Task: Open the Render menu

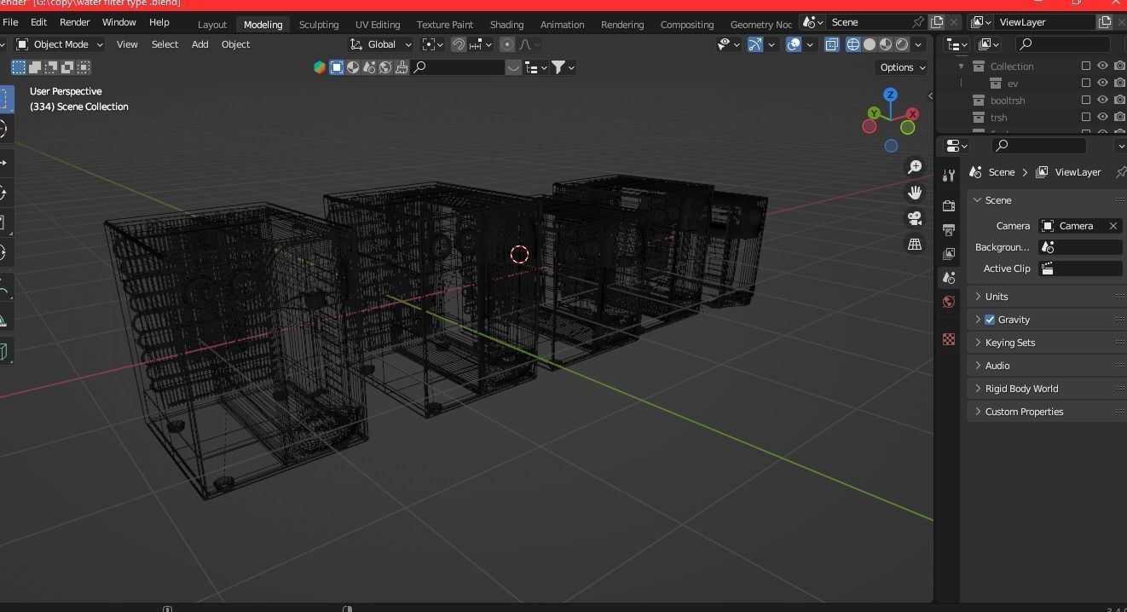Action: (x=74, y=22)
